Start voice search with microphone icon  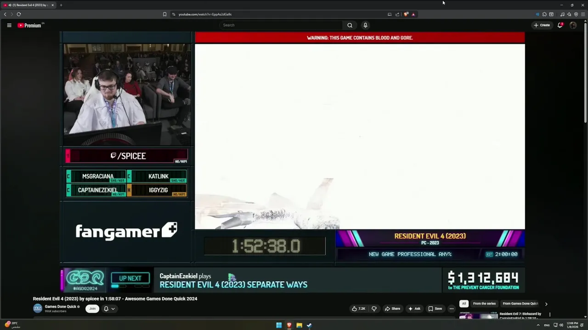(x=365, y=25)
